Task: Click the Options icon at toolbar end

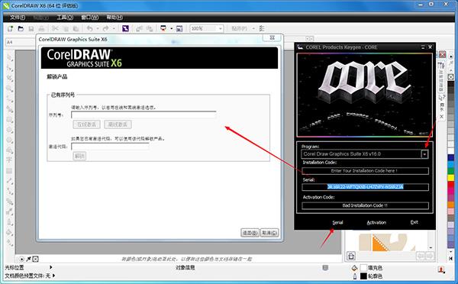Action: click(261, 28)
